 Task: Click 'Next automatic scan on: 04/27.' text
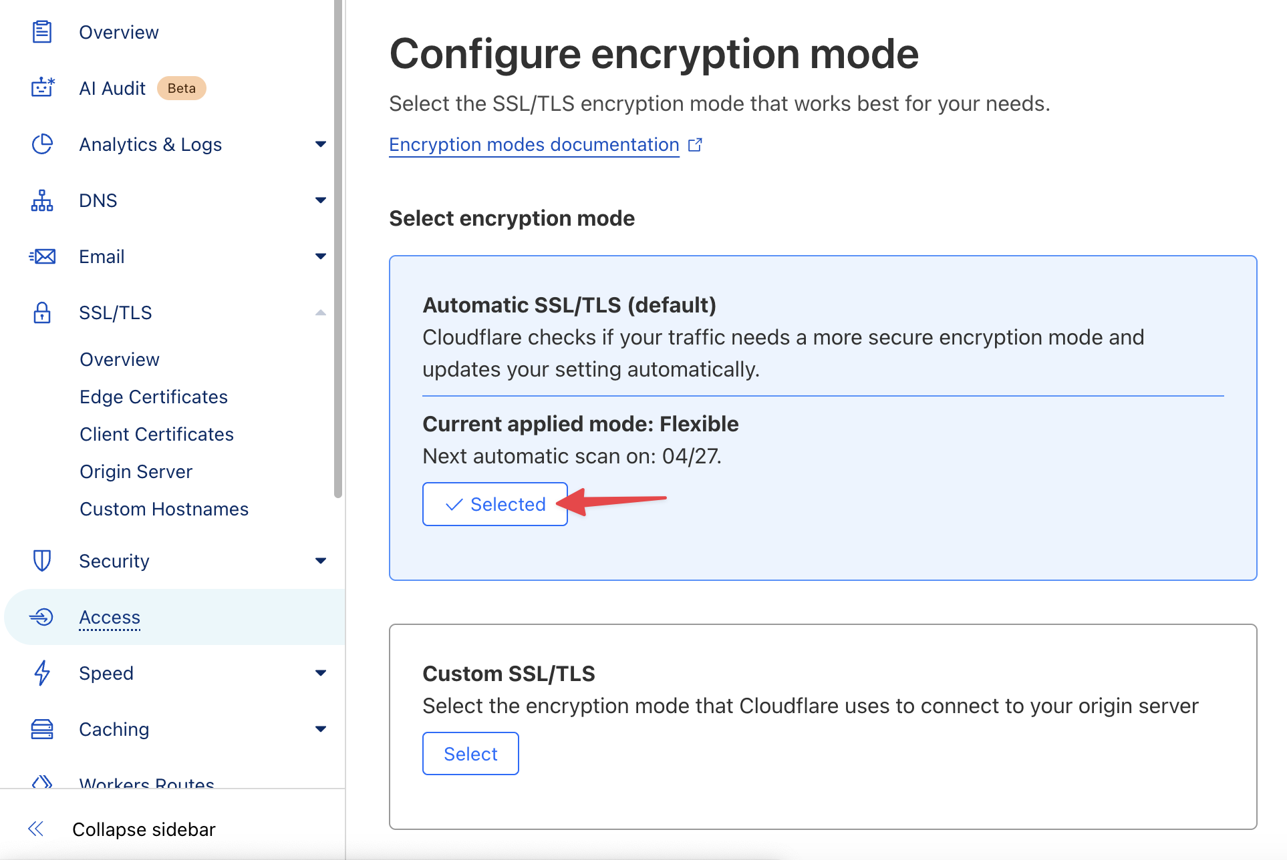point(573,456)
